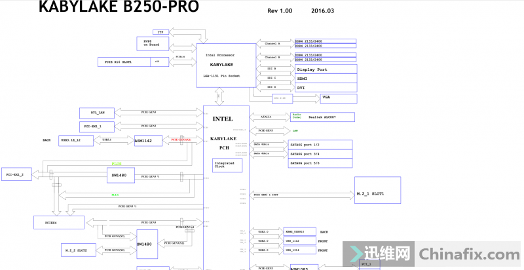524x270 pixels.
Task: Select the Display Port block
Action: [x=326, y=69]
